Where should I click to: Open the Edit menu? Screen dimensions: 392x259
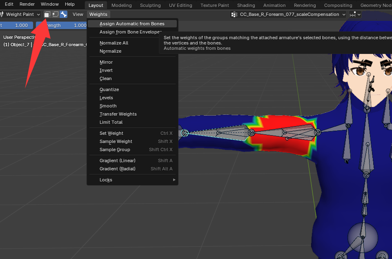click(9, 4)
